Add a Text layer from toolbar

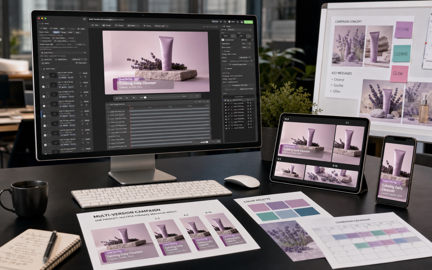pyautogui.click(x=95, y=25)
